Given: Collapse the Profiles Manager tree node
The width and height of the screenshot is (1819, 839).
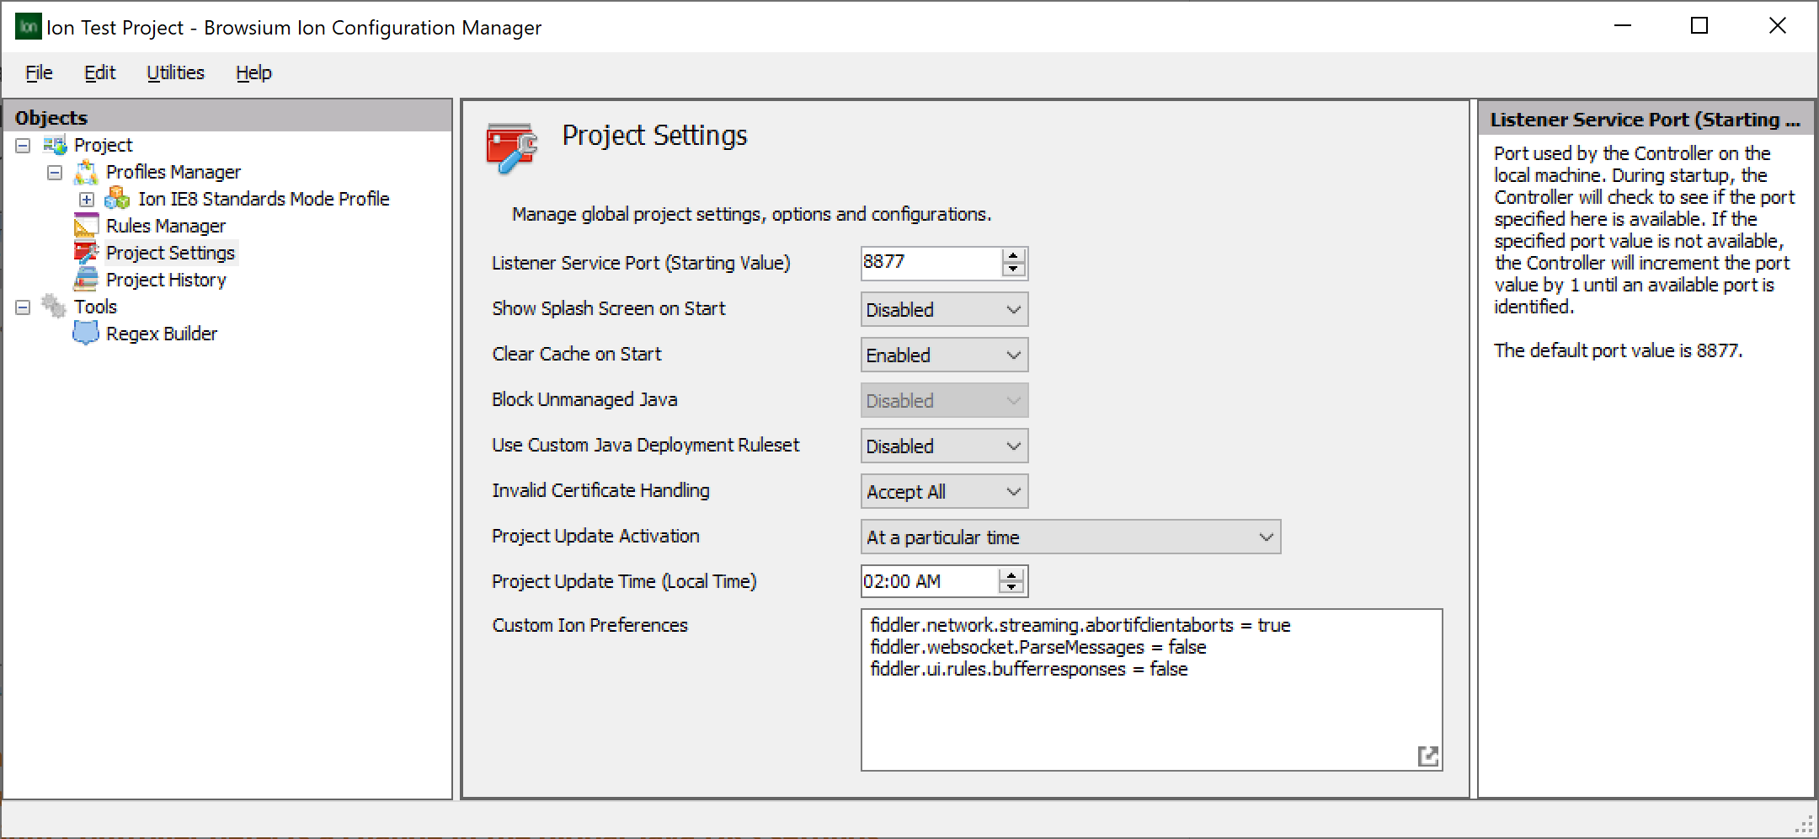Looking at the screenshot, I should coord(56,171).
